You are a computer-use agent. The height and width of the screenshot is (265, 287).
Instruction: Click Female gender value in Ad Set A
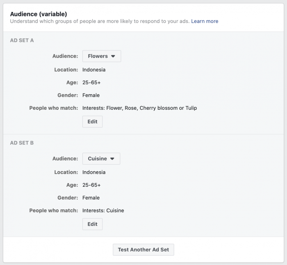pos(91,95)
